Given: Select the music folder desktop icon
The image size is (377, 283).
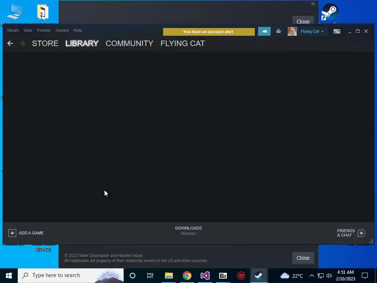Looking at the screenshot, I should (x=43, y=11).
